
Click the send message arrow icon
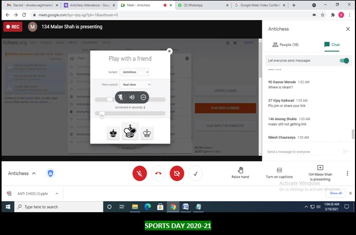coord(345,151)
